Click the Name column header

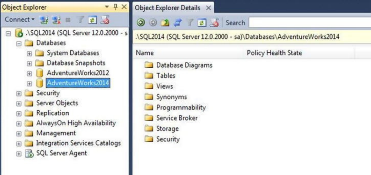pos(145,53)
